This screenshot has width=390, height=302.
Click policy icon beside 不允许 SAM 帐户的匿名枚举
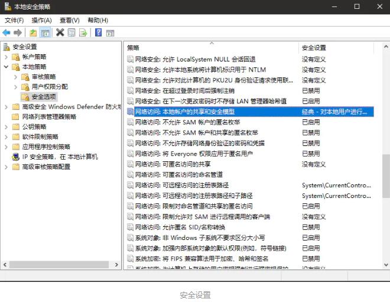131,122
